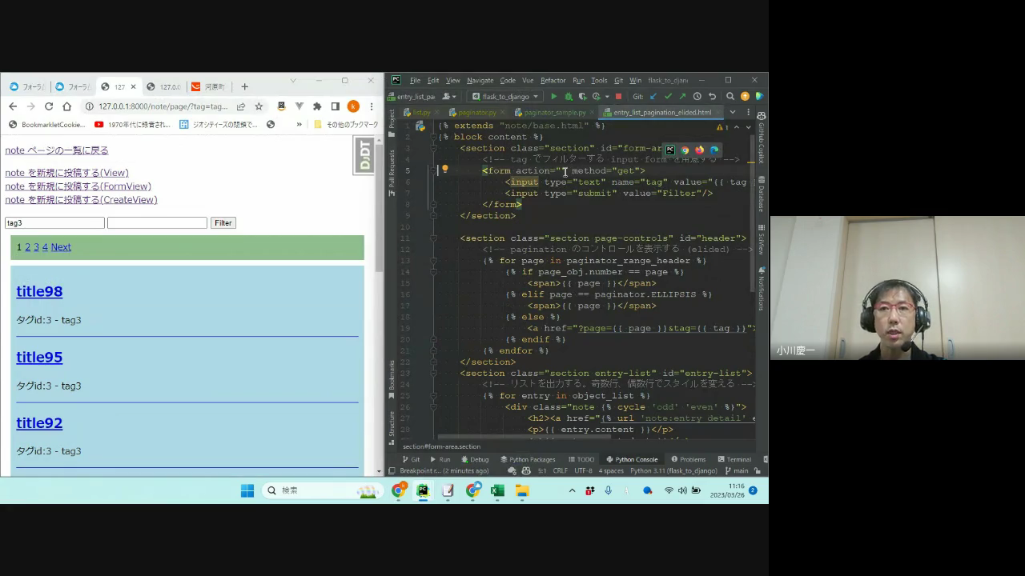Viewport: 1025px width, 576px height.
Task: Open Git history clock icon
Action: pos(697,97)
